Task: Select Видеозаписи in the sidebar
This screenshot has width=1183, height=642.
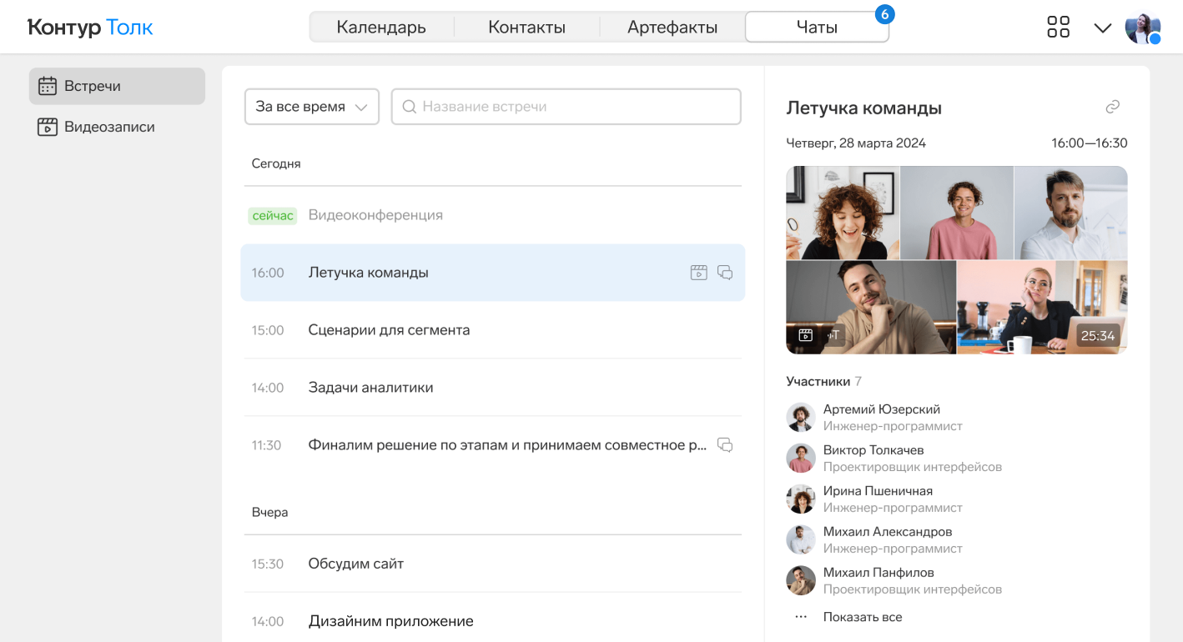Action: 109,127
